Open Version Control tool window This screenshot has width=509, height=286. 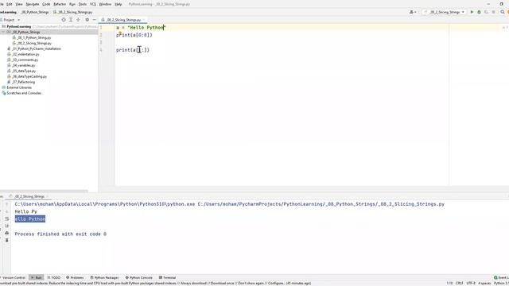pyautogui.click(x=13, y=277)
